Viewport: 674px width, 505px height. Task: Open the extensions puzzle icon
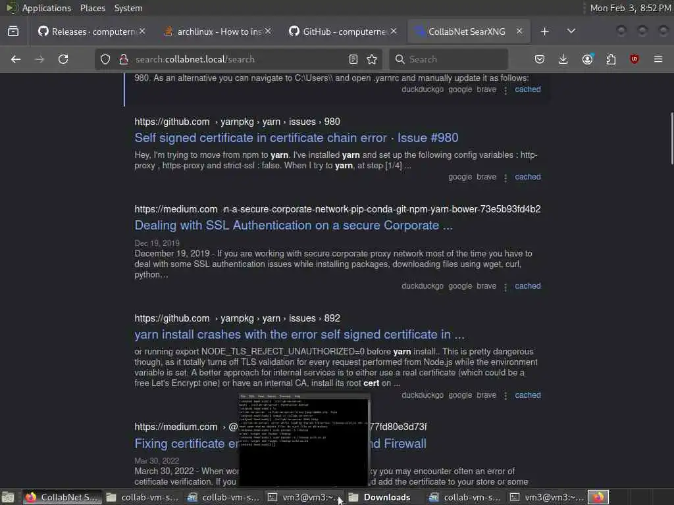pos(611,59)
